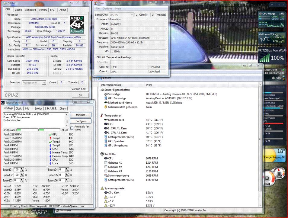Click the Configure button in SpeedFan
This screenshot has height=218, width=288.
pos(81,121)
